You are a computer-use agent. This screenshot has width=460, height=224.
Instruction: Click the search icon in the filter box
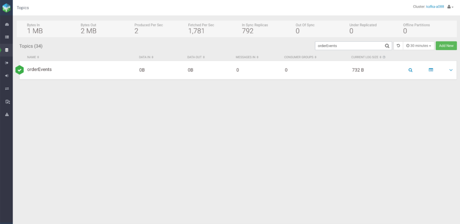point(387,46)
